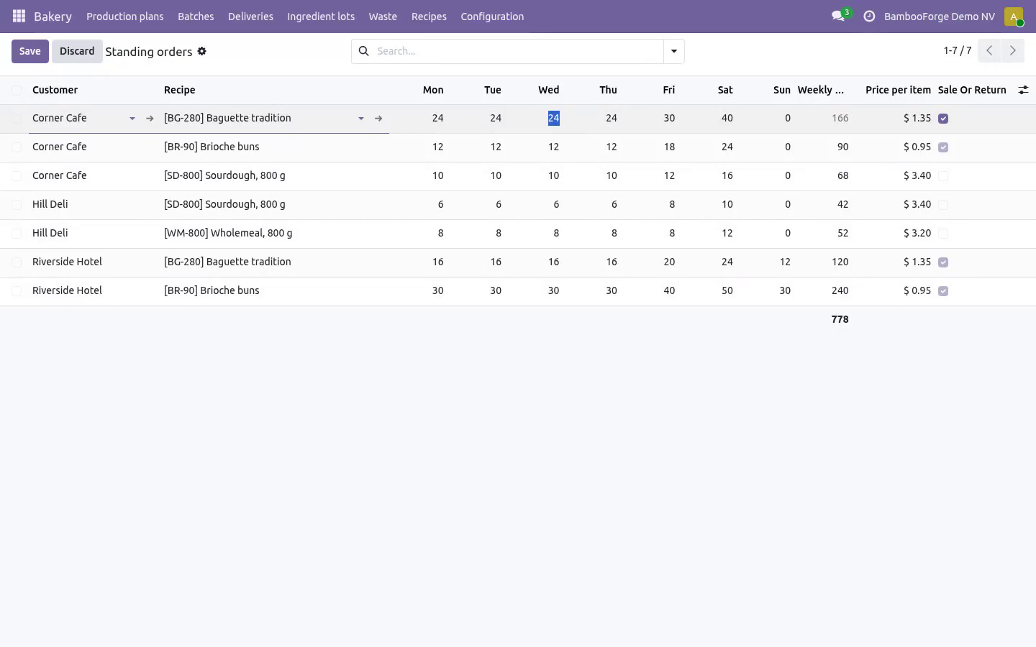Toggle Sale Or Return for Riverside Hotel Brioche
The height and width of the screenshot is (647, 1036).
click(943, 291)
